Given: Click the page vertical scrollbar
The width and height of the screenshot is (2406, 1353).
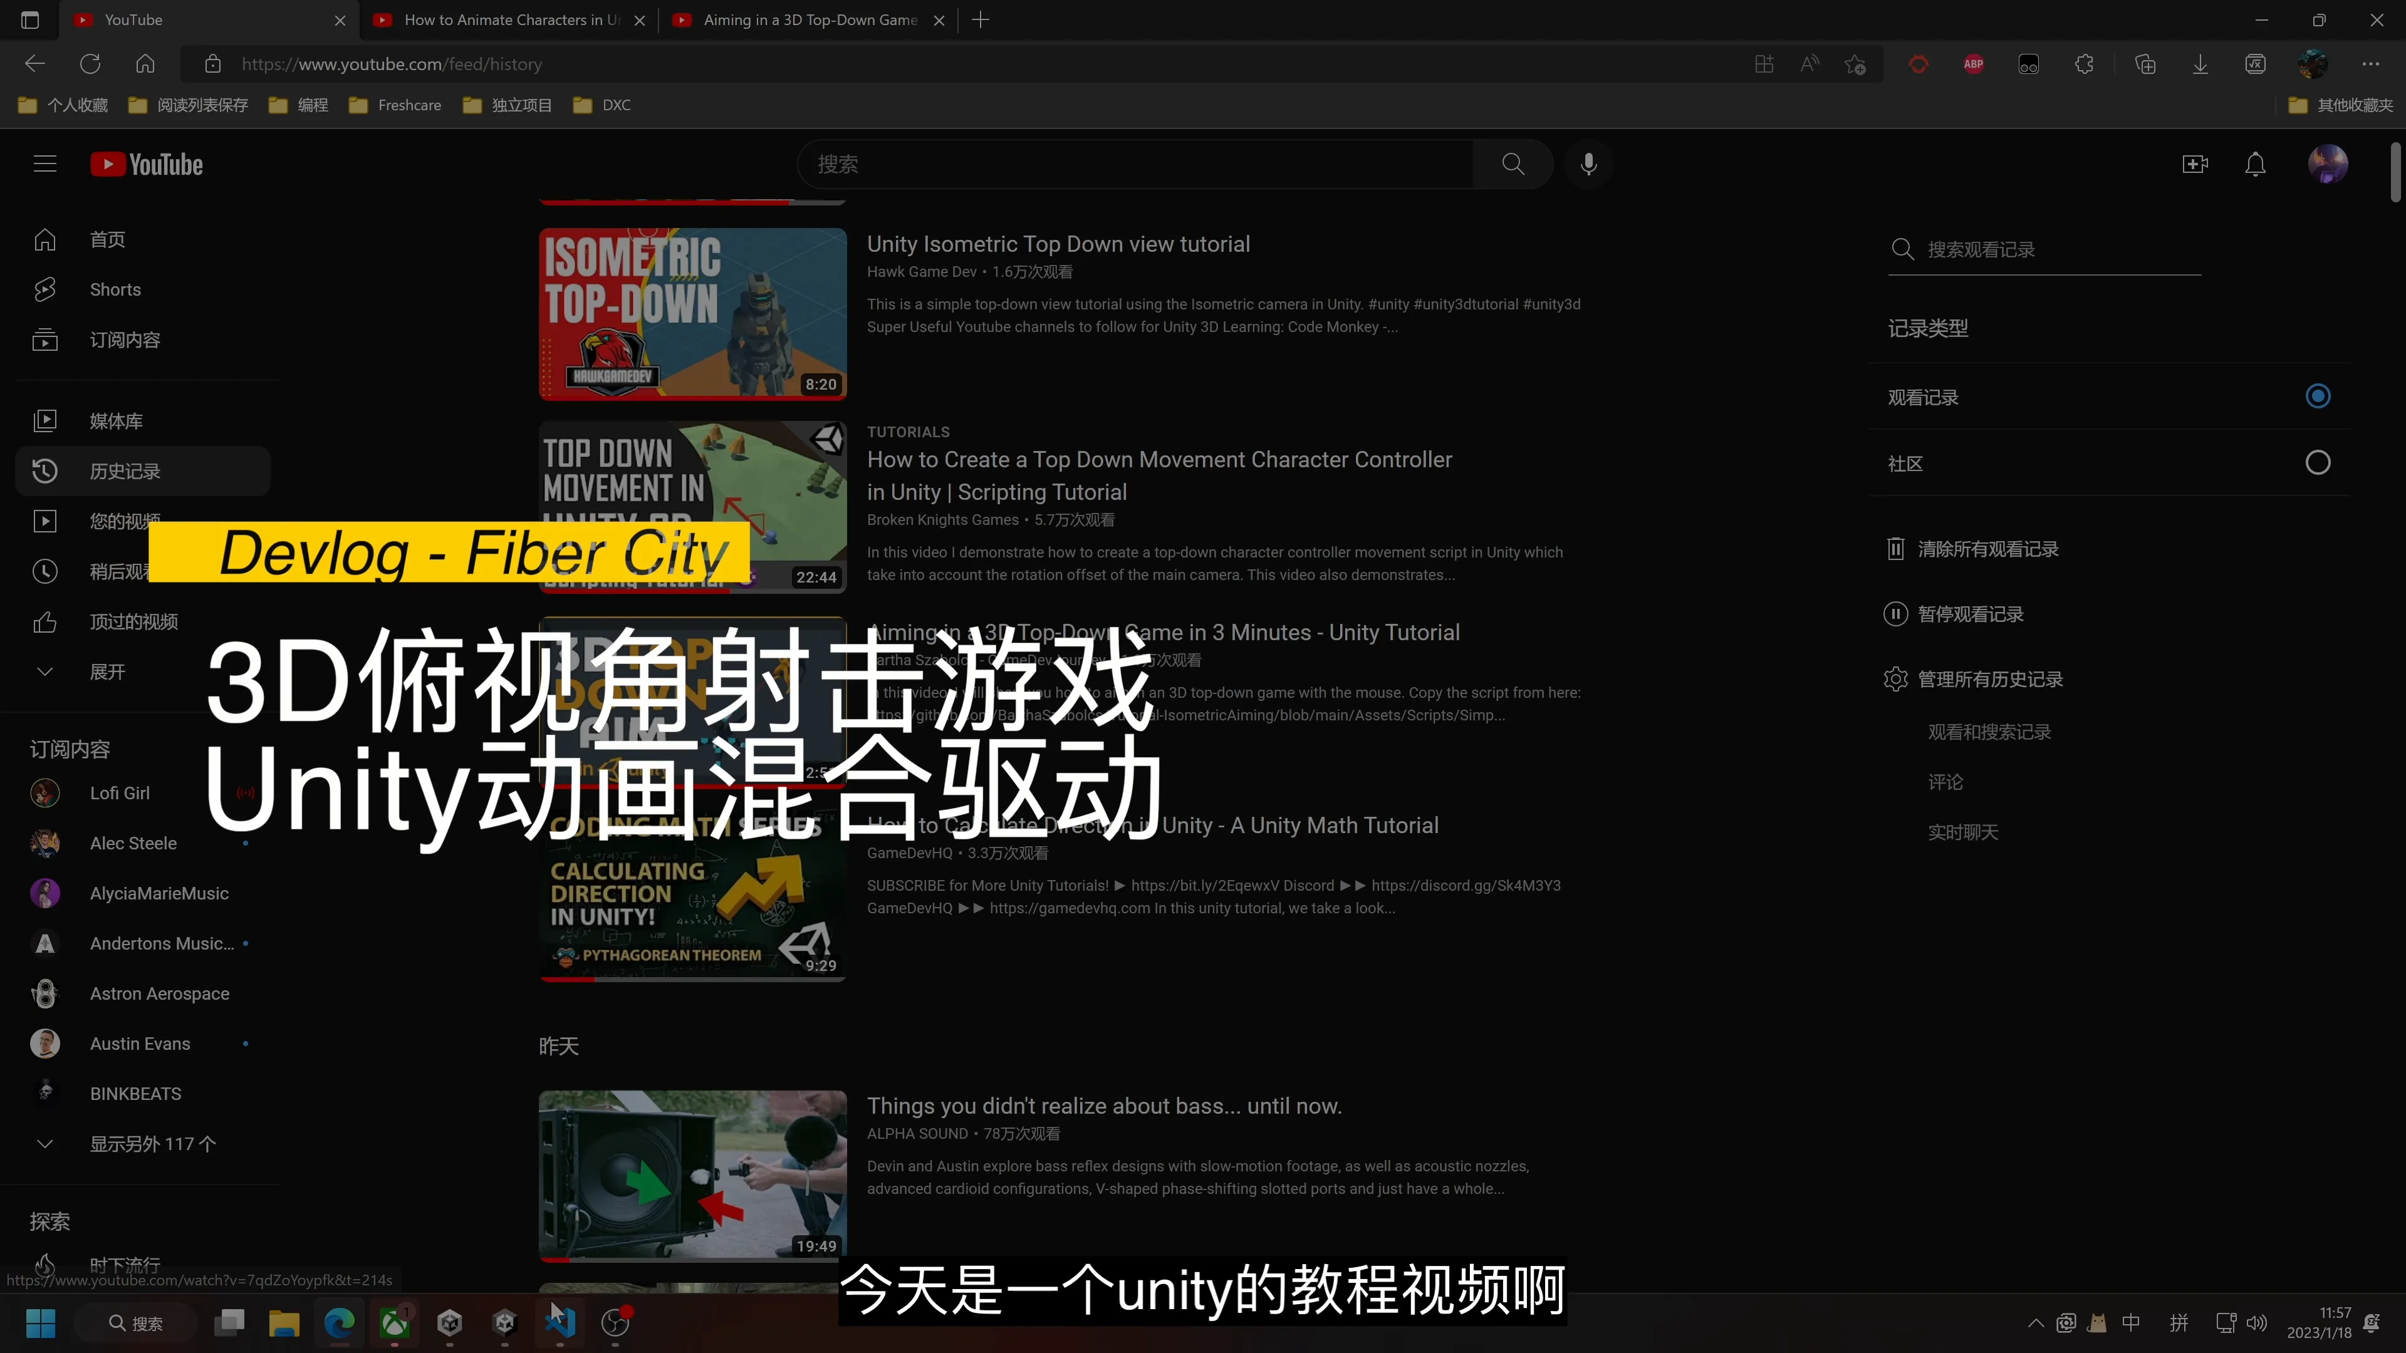Looking at the screenshot, I should (x=2395, y=173).
